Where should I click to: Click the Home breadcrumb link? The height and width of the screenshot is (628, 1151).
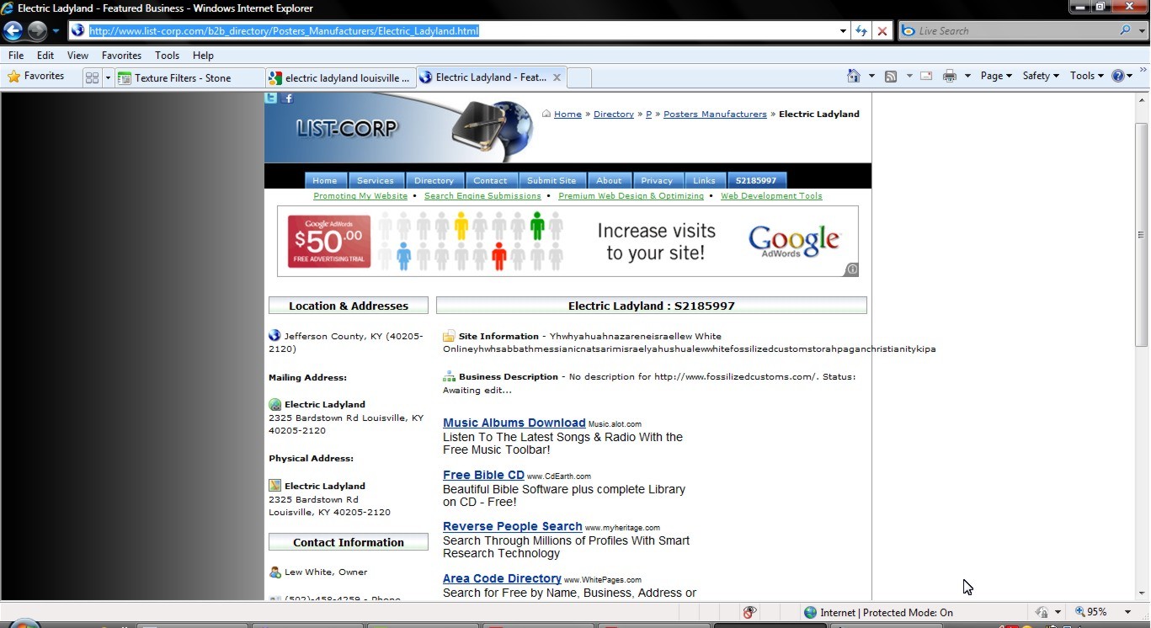click(x=568, y=114)
